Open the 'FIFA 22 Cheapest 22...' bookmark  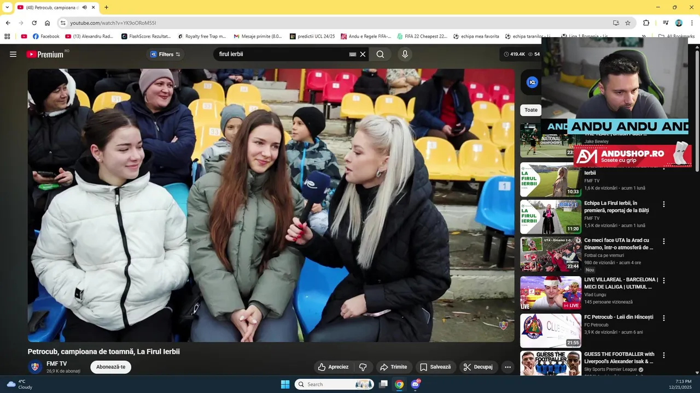(x=422, y=37)
